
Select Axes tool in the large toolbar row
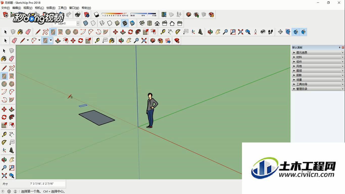[x=193, y=32]
